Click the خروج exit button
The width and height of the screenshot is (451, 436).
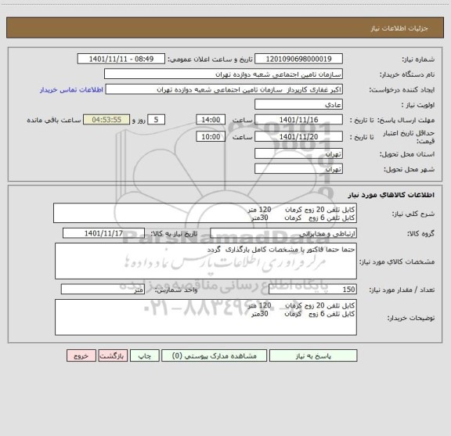[x=81, y=355]
